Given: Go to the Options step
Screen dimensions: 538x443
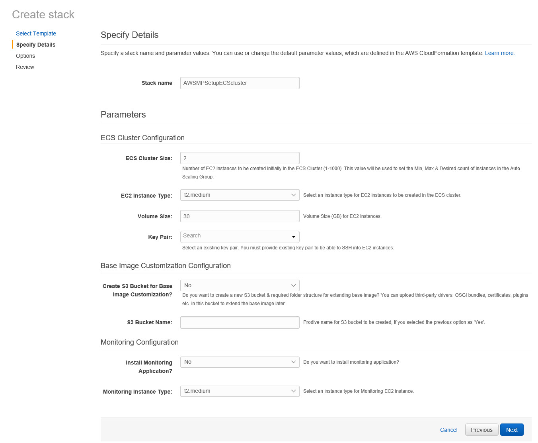Looking at the screenshot, I should click(25, 56).
